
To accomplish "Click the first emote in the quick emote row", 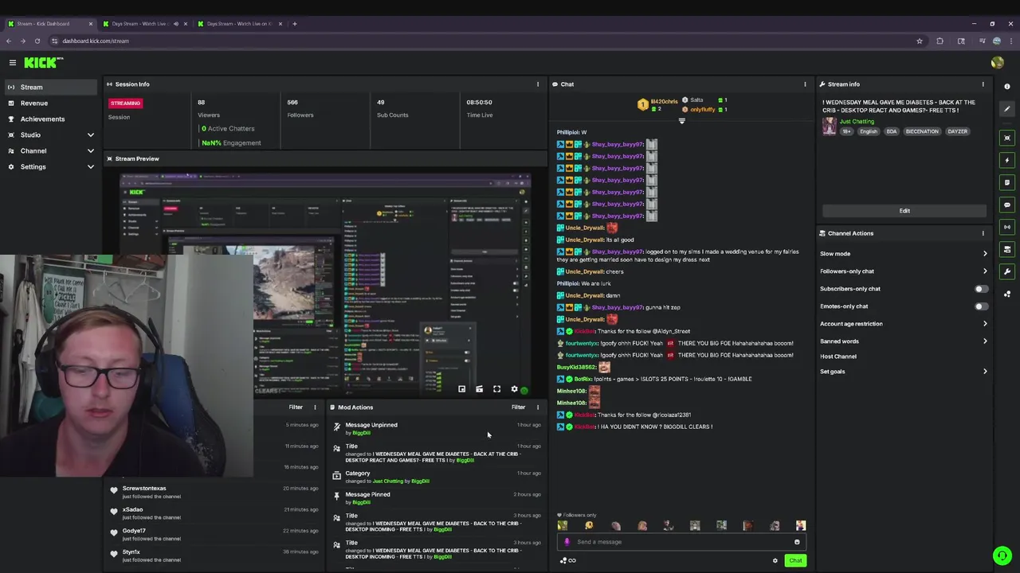I will pos(563,526).
